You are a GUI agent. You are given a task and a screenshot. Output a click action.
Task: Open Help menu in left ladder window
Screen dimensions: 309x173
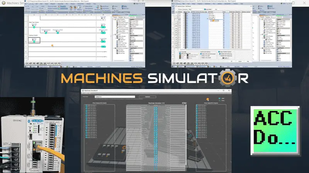click(95, 4)
